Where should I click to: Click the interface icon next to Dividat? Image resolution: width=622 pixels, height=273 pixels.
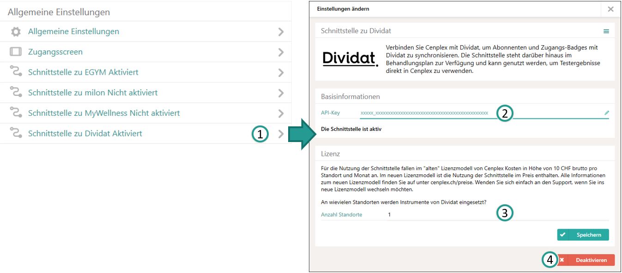click(x=16, y=133)
